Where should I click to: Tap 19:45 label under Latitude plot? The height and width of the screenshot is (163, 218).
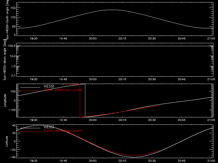[63, 161]
